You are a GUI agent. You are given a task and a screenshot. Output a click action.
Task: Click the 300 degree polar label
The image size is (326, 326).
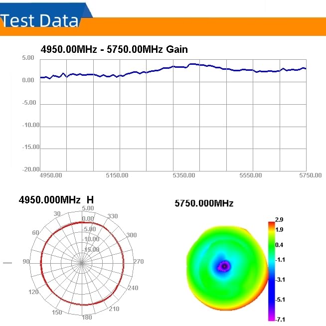pyautogui.click(x=132, y=235)
